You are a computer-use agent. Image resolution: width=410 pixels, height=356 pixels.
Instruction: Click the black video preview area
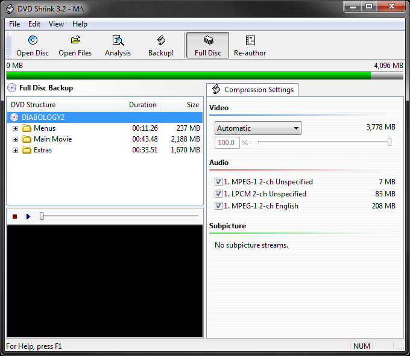(x=105, y=281)
